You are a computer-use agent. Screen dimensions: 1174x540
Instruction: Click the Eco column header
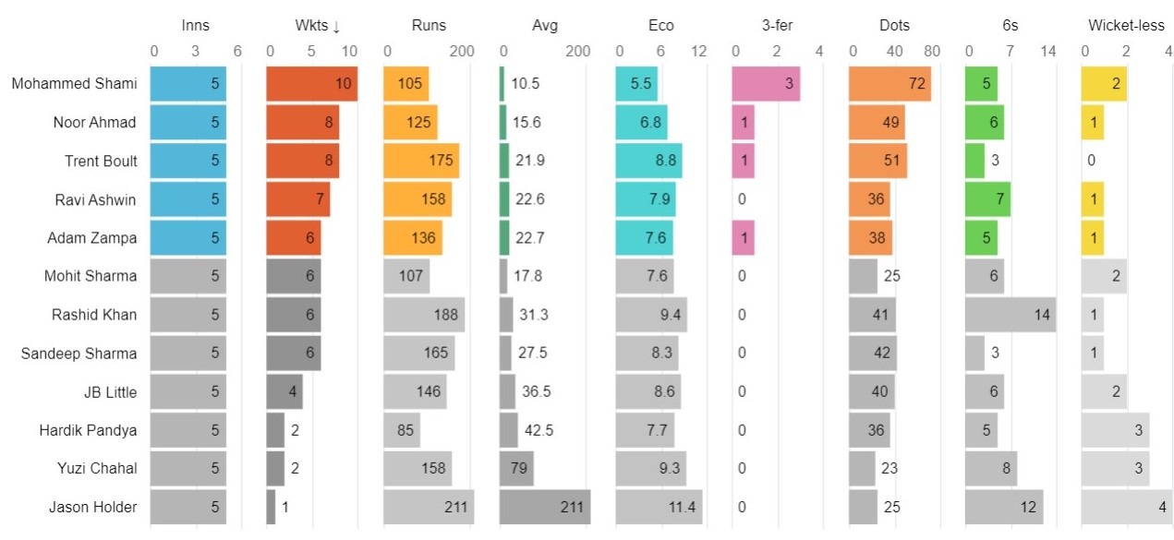pos(660,26)
